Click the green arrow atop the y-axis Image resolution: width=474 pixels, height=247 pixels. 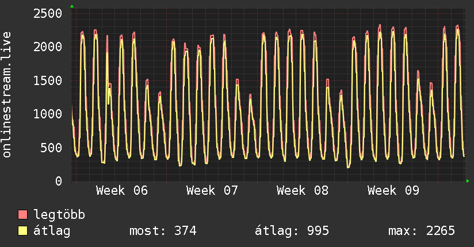click(x=72, y=6)
